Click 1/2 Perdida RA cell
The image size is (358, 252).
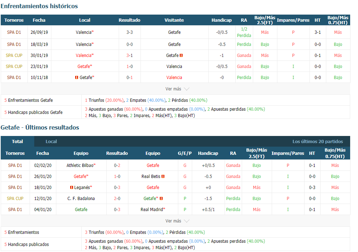244,32
